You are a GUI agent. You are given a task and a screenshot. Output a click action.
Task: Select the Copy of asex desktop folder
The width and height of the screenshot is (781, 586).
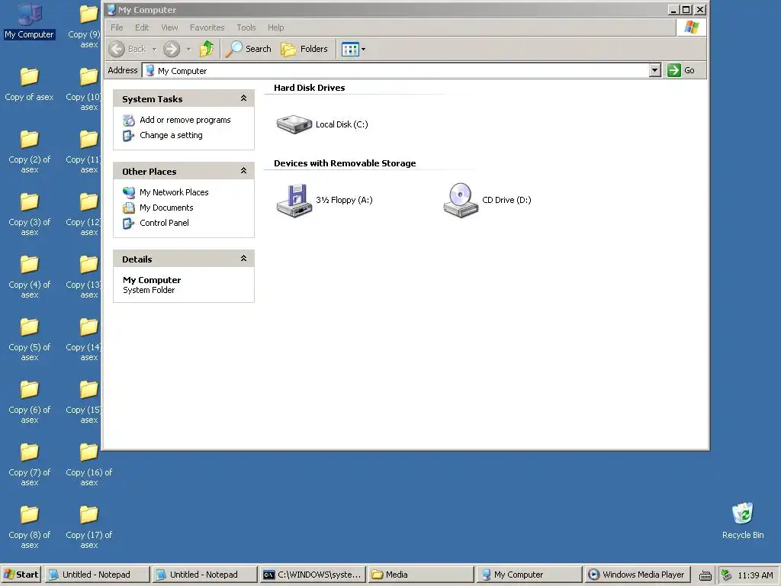29,84
